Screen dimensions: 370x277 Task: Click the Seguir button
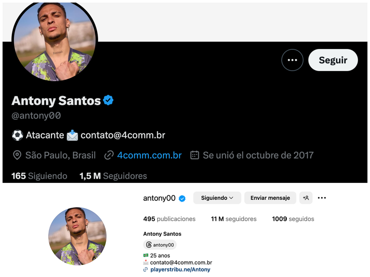pyautogui.click(x=333, y=60)
